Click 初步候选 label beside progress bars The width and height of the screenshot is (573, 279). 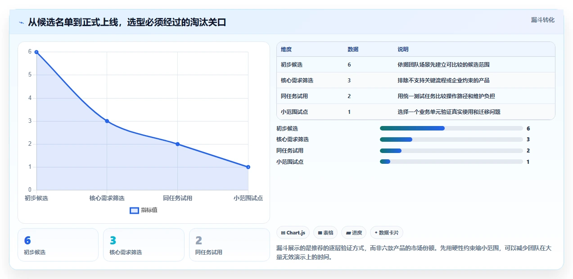tap(287, 129)
